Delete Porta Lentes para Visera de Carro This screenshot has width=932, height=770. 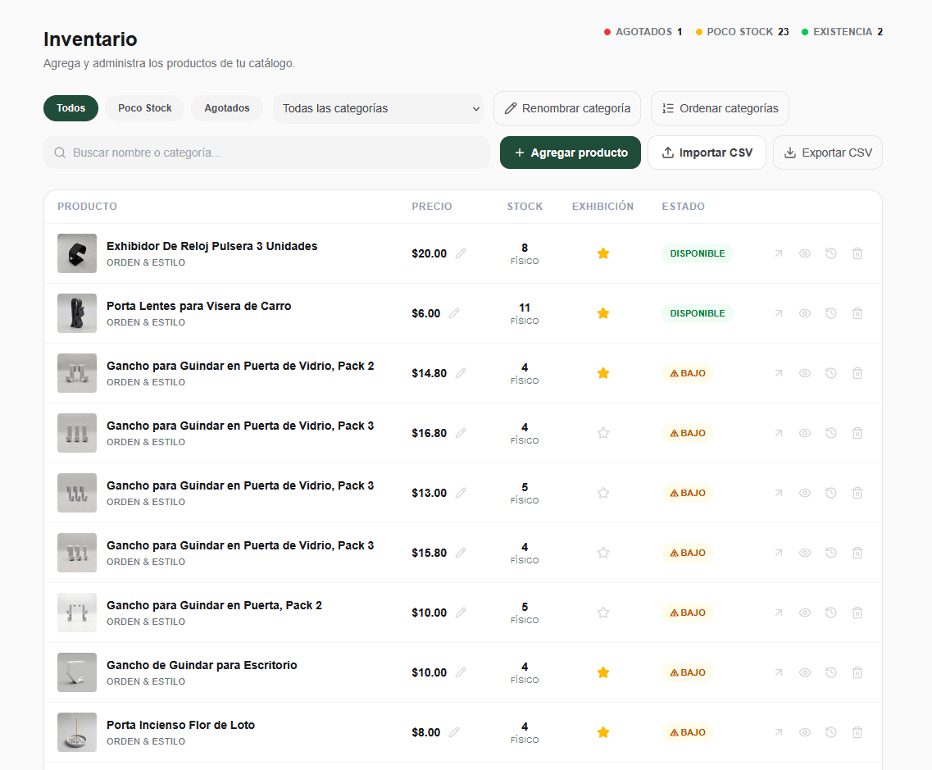[857, 313]
